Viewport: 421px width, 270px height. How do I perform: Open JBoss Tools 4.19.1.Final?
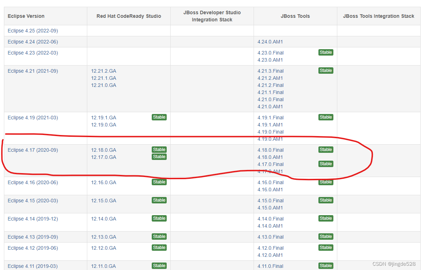[x=271, y=118]
